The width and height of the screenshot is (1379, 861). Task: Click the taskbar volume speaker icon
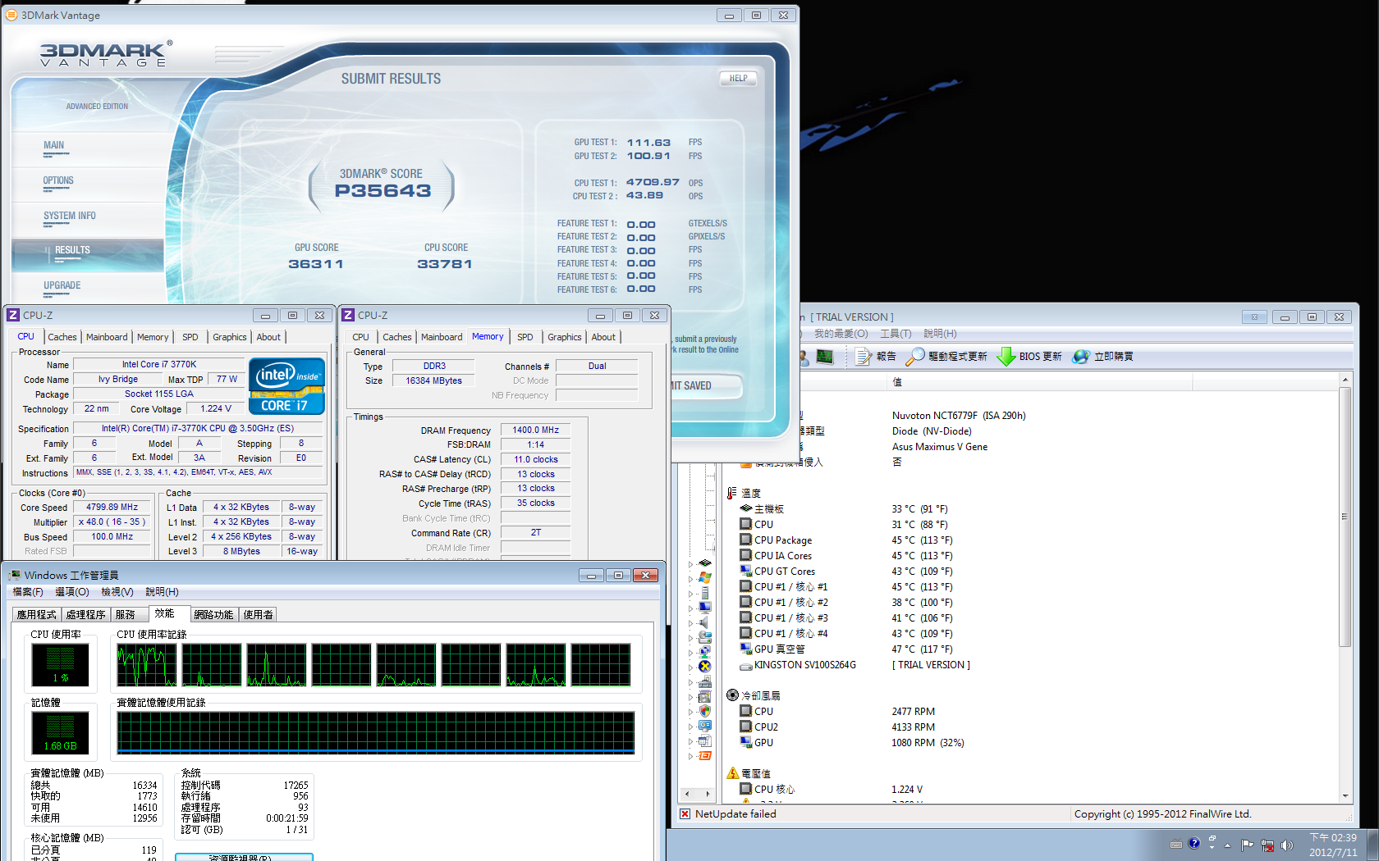1286,845
